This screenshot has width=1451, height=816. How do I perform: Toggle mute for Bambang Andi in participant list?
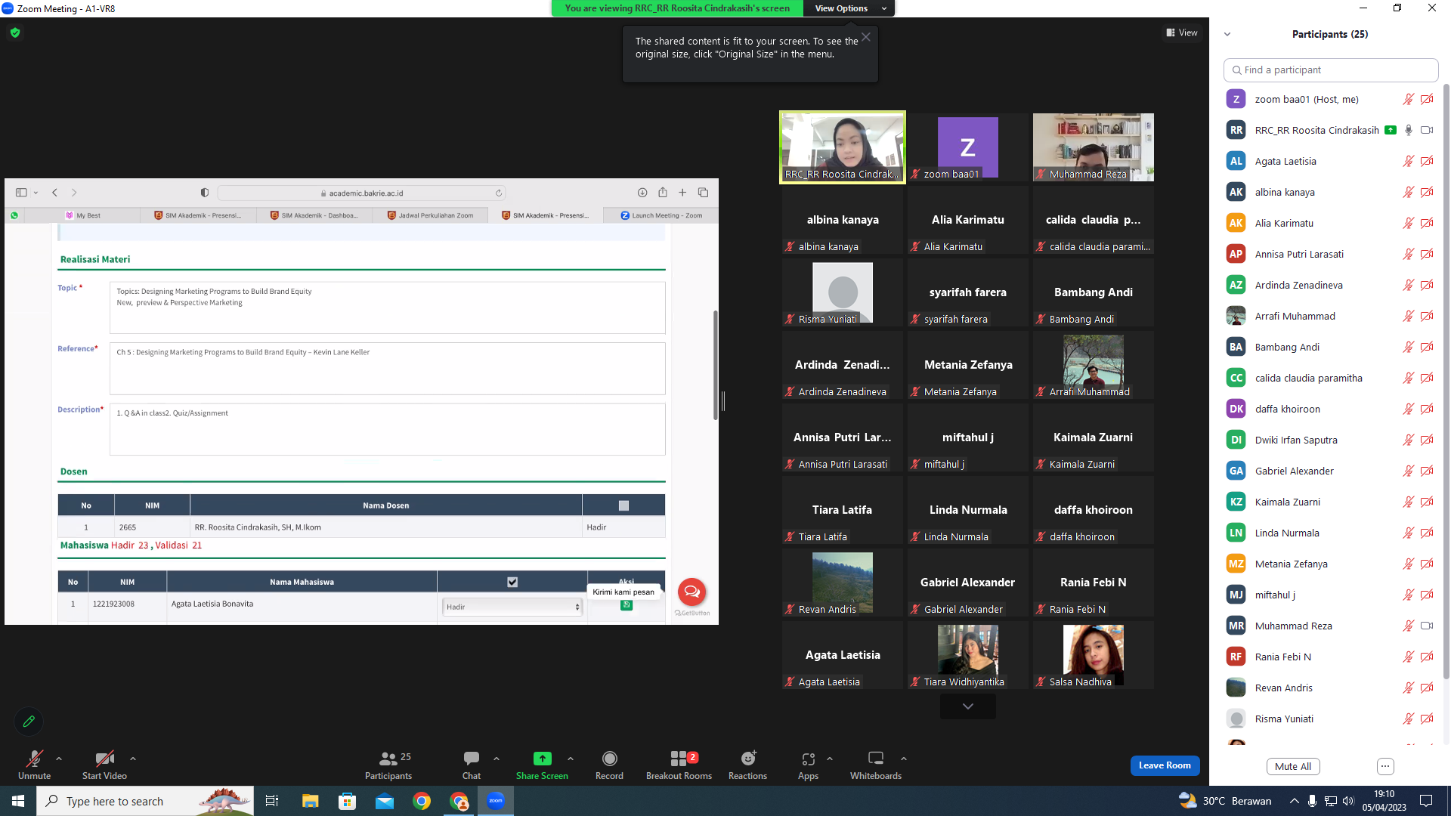click(x=1408, y=347)
